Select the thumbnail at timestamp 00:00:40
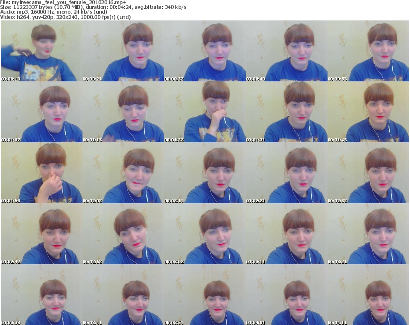This screenshot has height=325, width=410. tap(287, 51)
